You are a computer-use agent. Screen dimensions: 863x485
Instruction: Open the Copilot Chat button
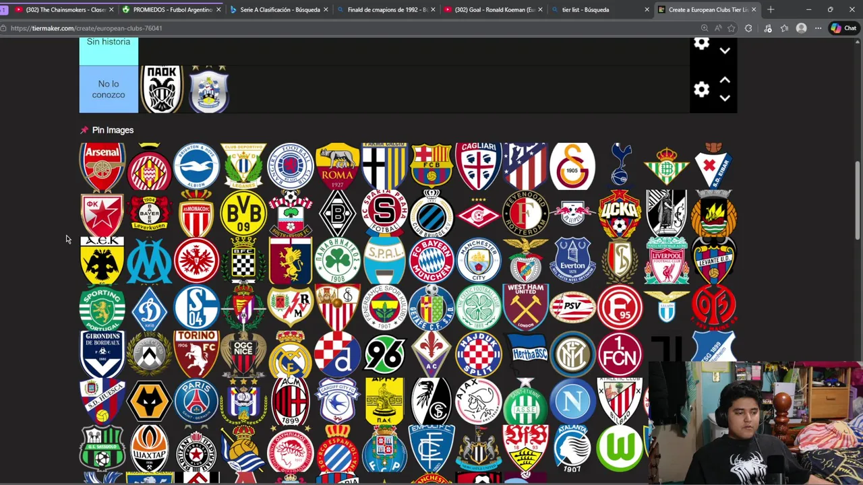[843, 28]
